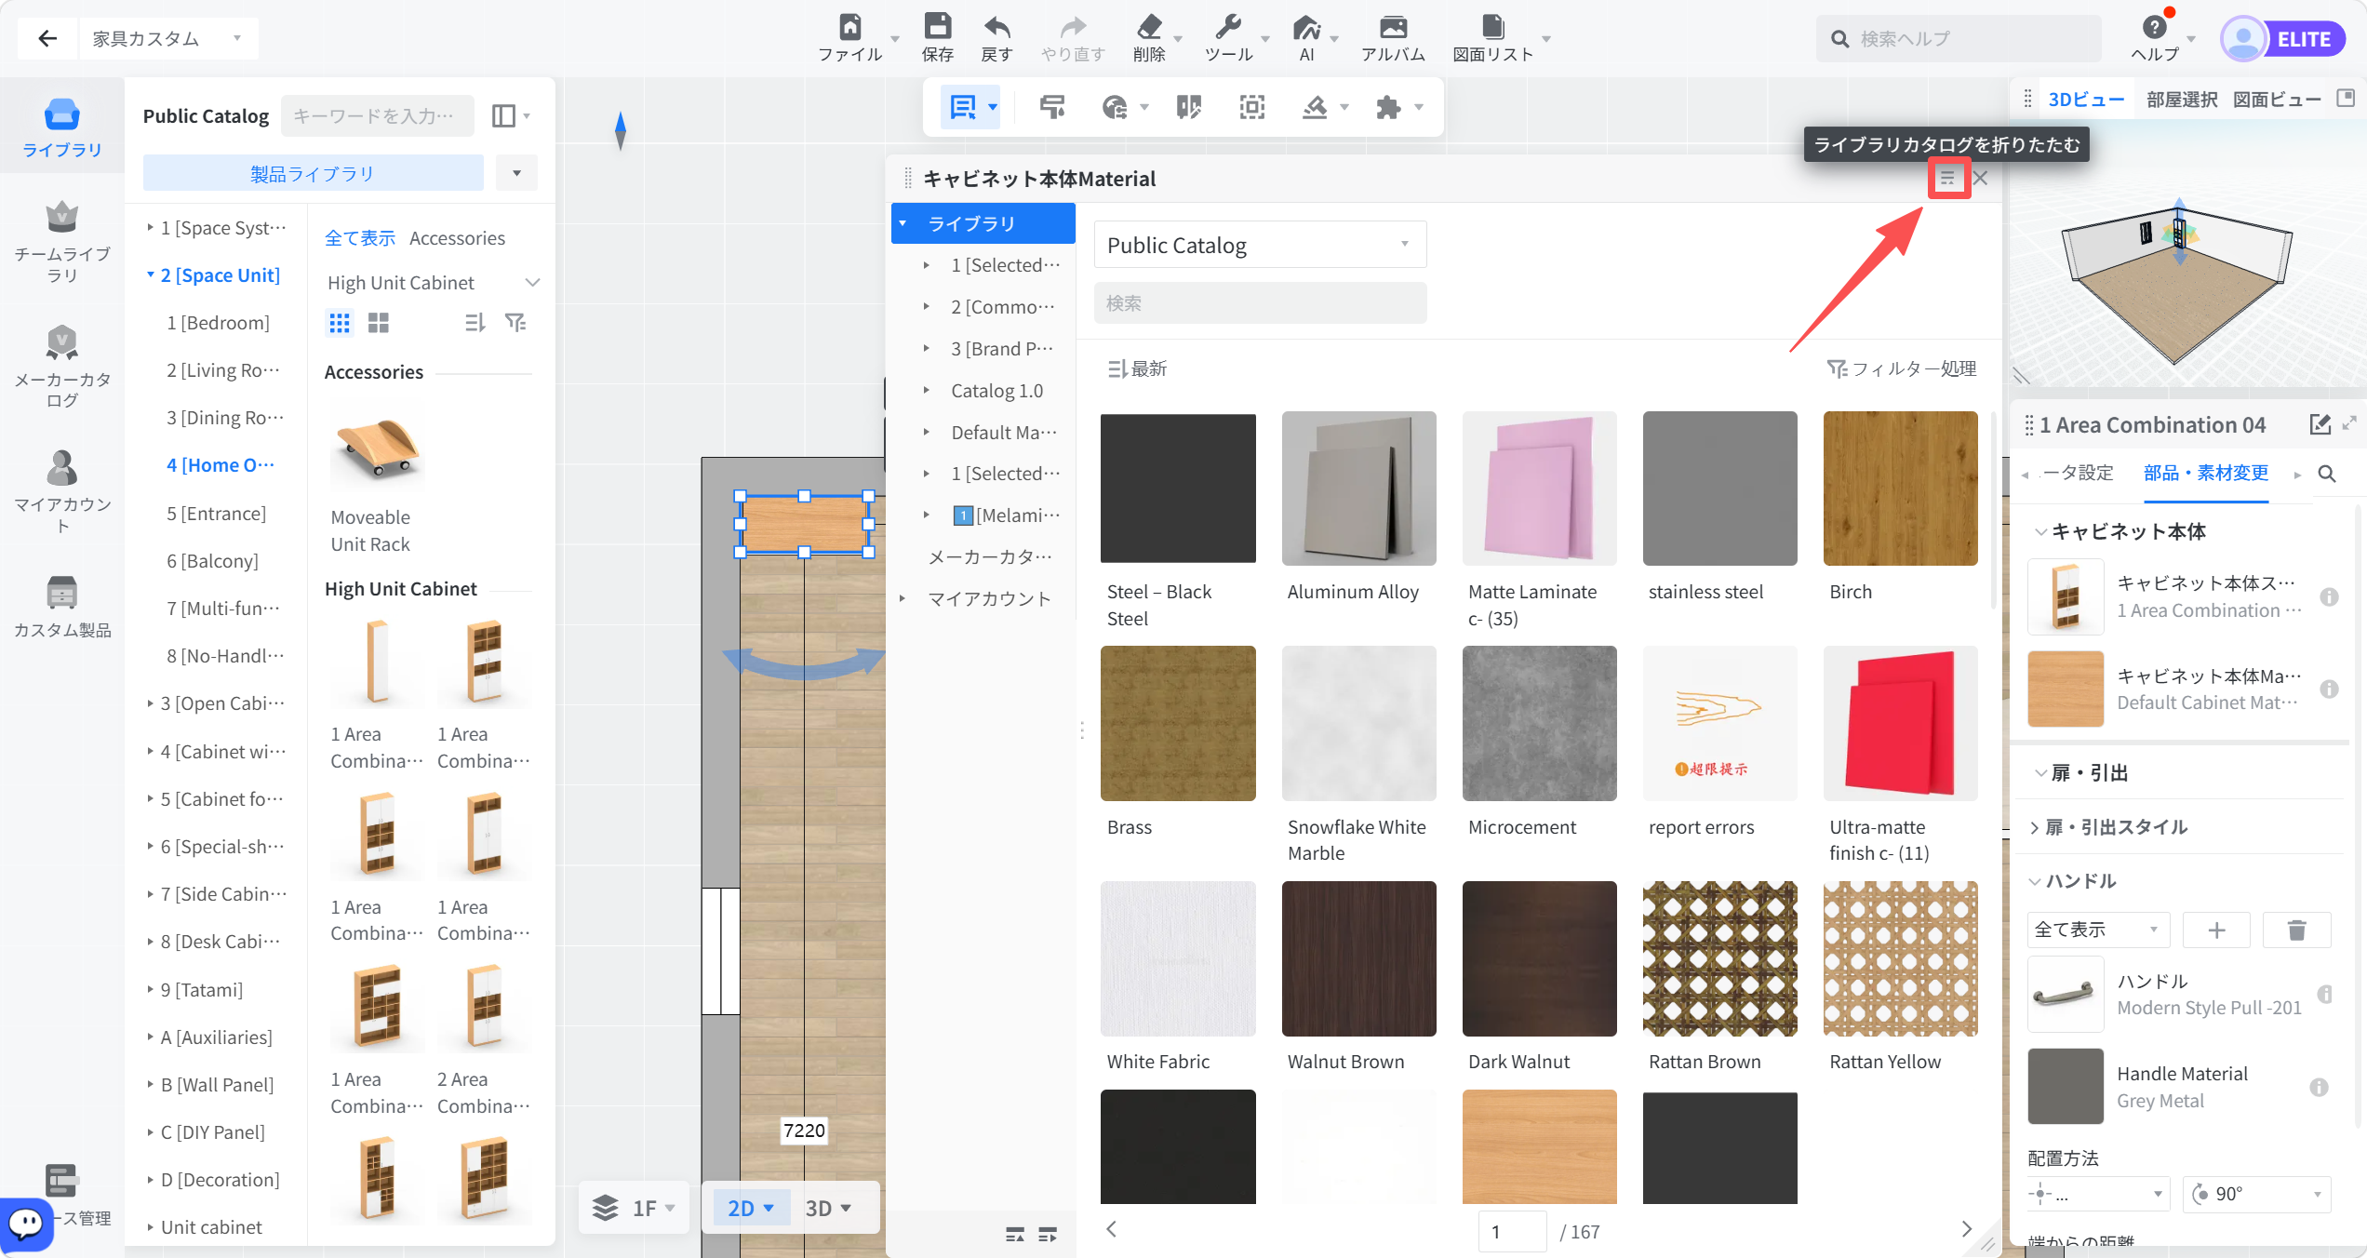Expand the 1 [Space System] tree node

(x=150, y=227)
